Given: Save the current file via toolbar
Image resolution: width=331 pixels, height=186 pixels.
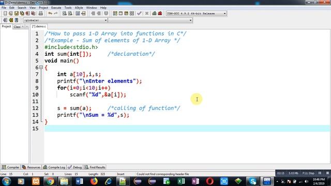Looking at the screenshot, I should [x=16, y=13].
